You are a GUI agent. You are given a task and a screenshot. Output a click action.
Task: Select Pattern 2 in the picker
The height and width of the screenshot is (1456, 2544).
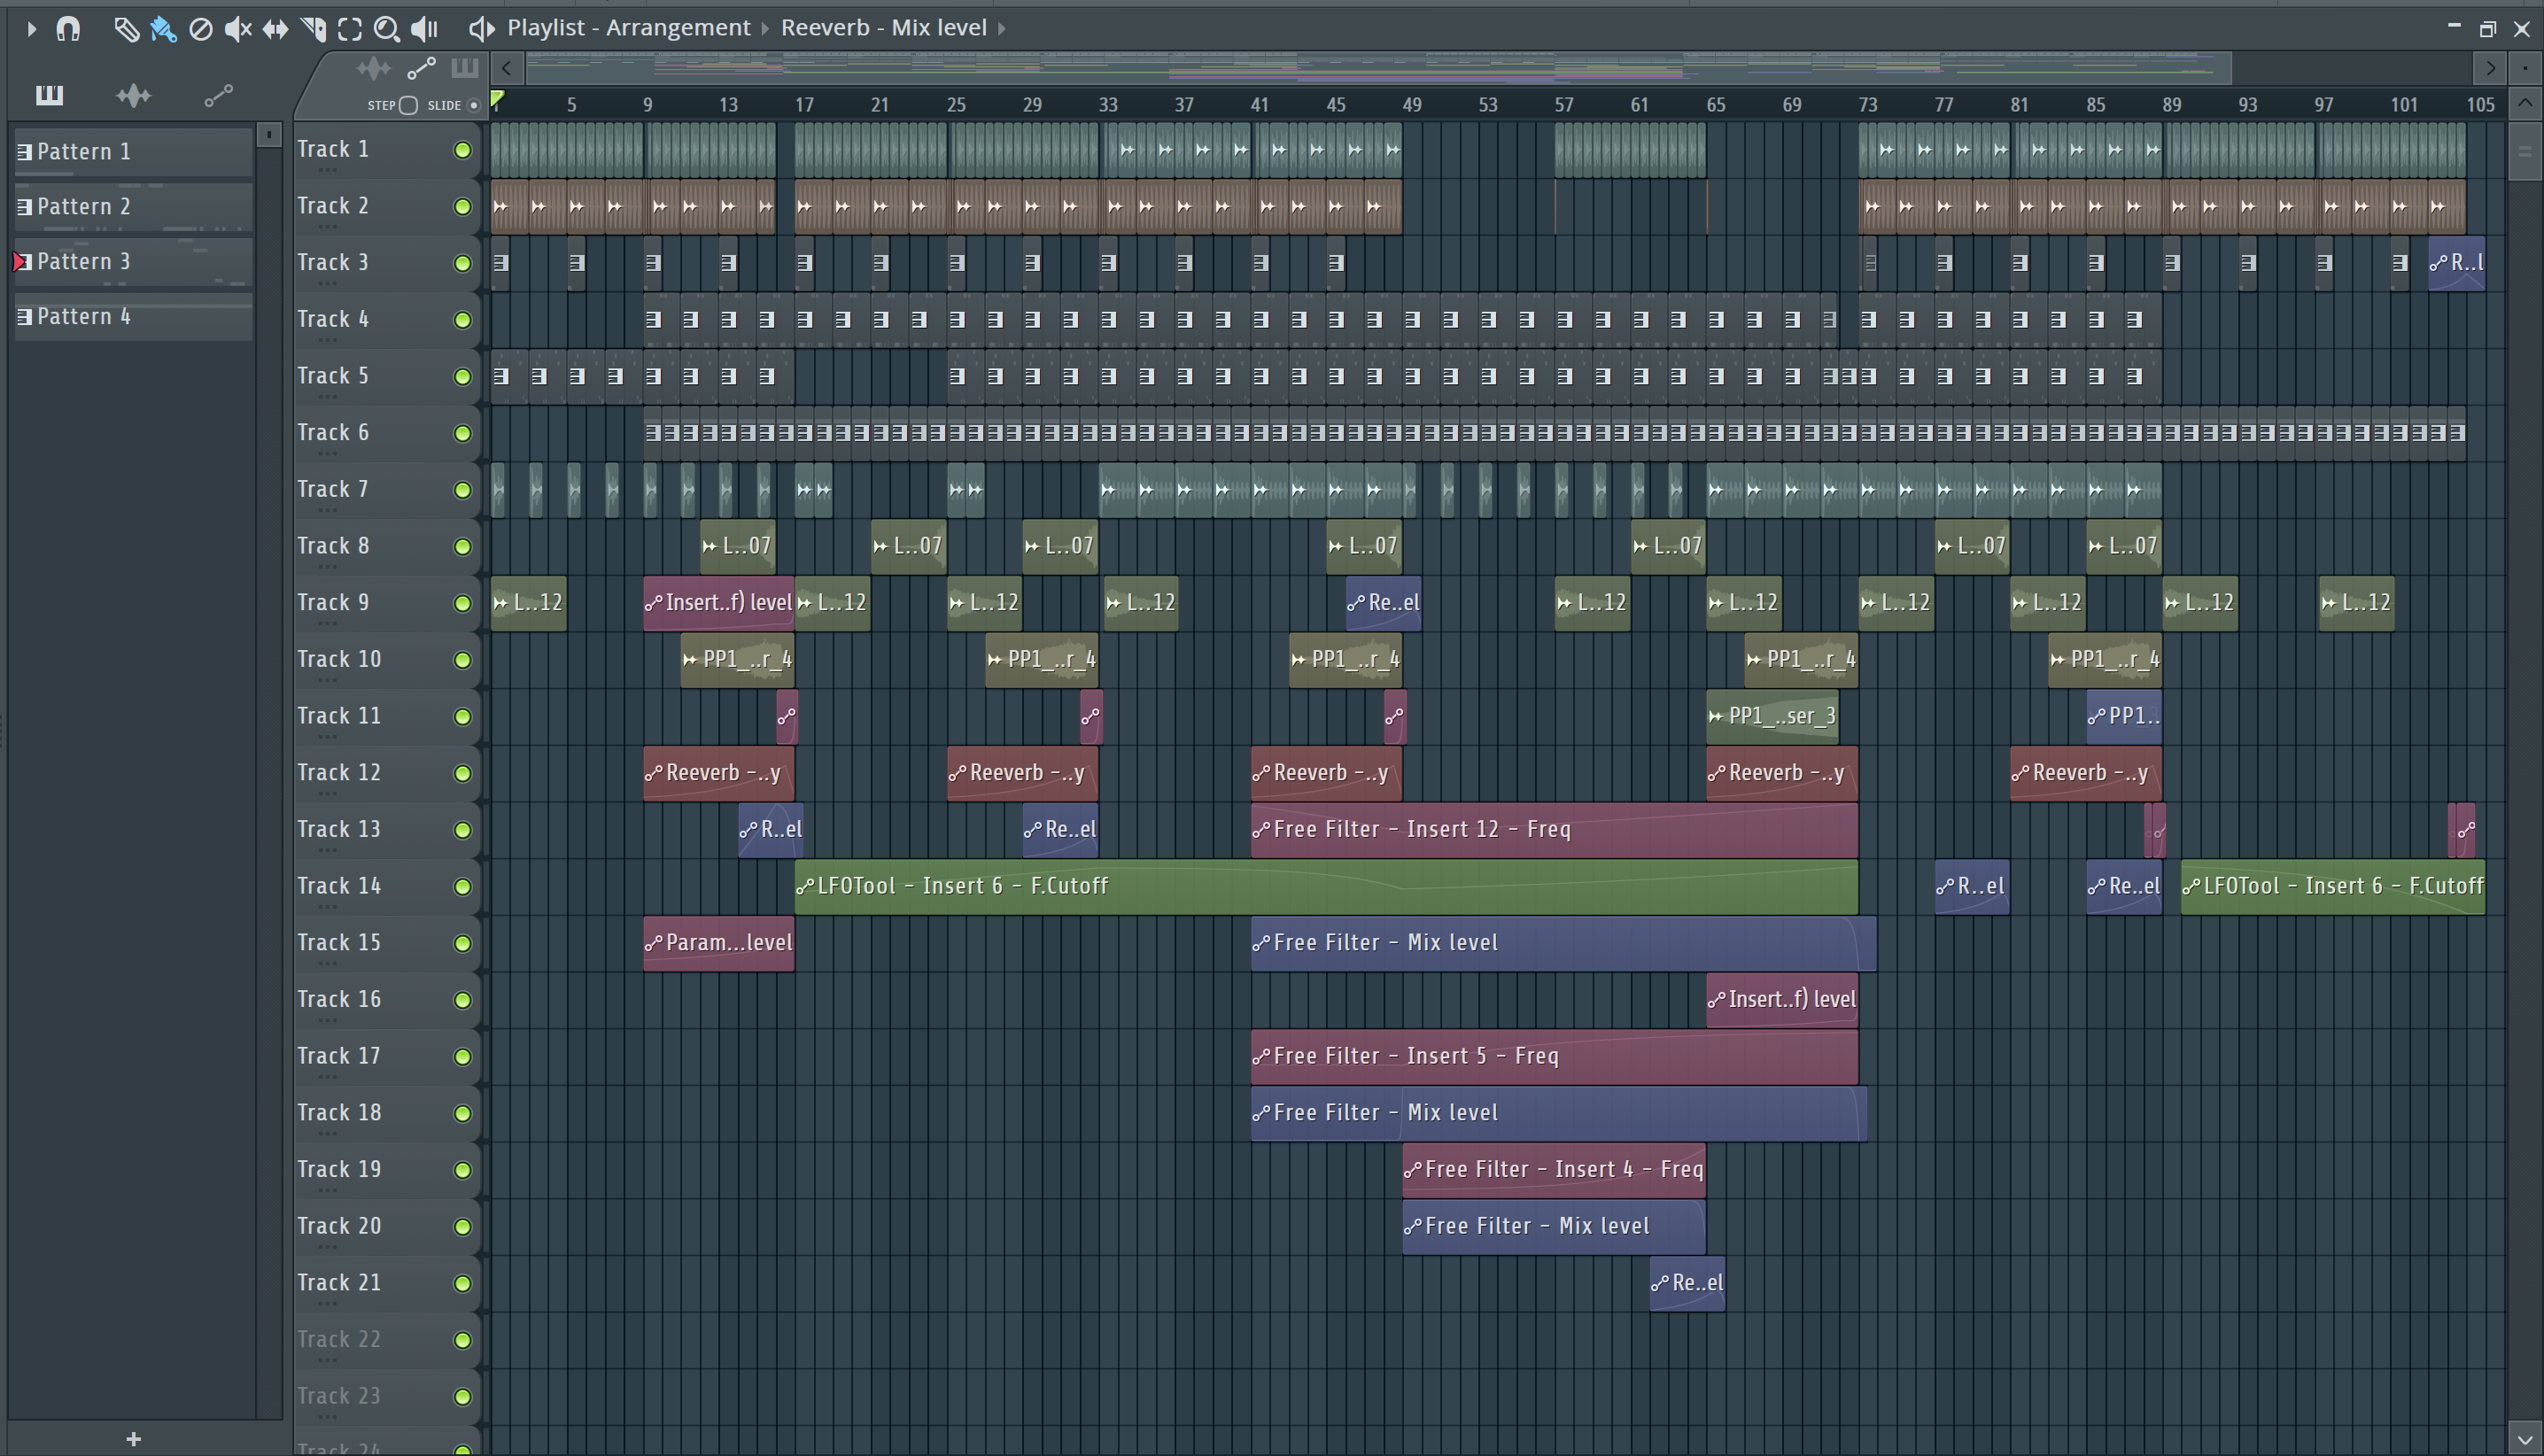[x=133, y=207]
